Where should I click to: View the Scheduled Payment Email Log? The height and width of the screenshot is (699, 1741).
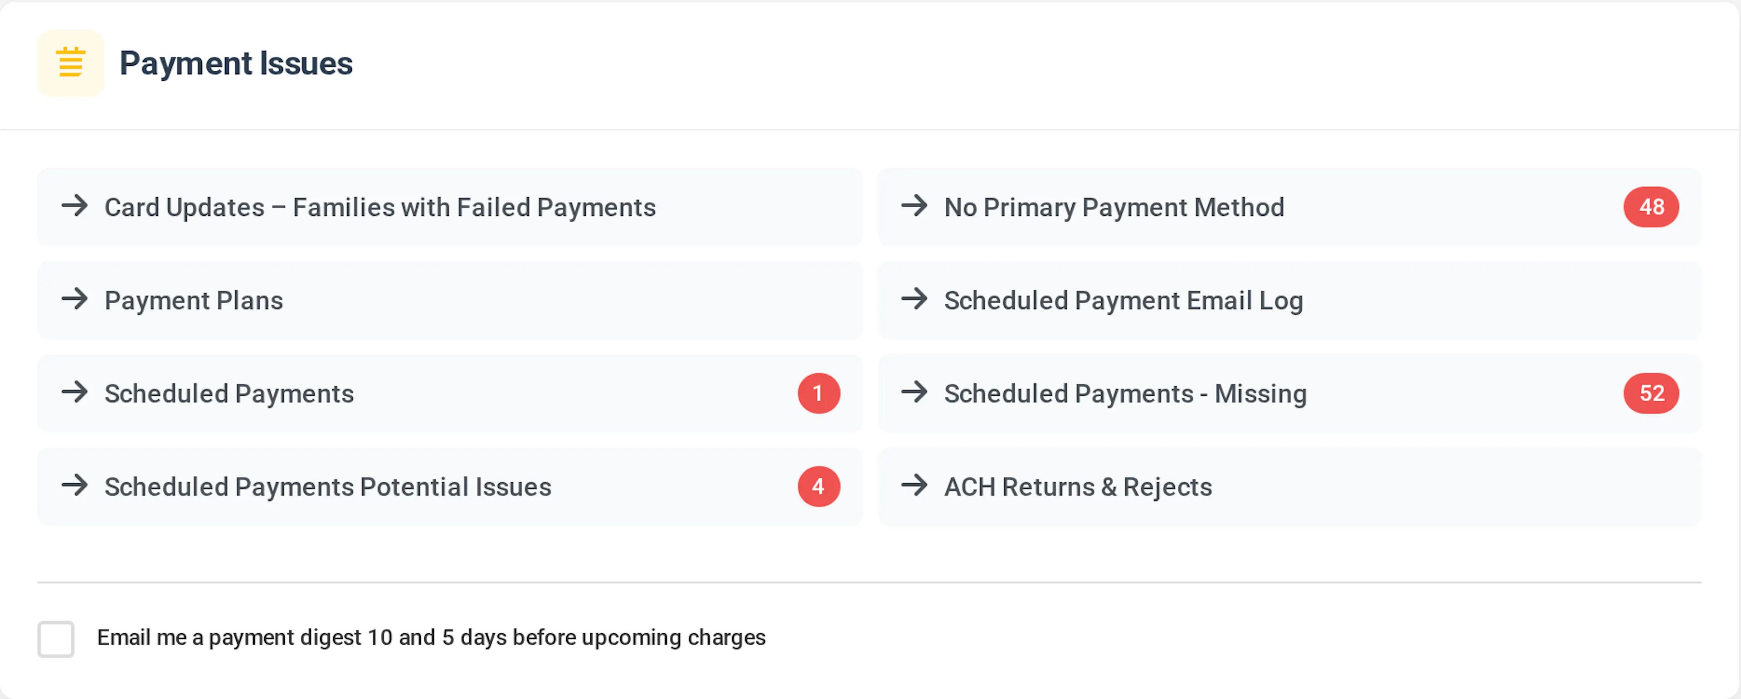(1289, 300)
